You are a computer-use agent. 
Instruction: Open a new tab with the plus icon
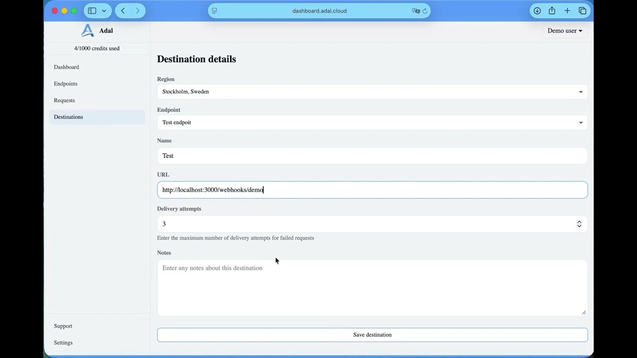click(x=567, y=11)
